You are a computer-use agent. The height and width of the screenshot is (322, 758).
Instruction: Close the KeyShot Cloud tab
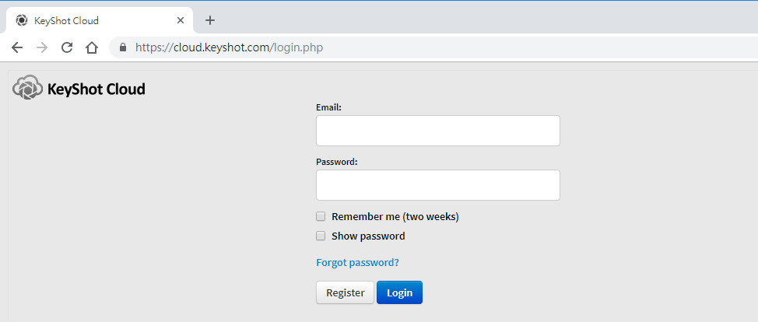[x=181, y=20]
